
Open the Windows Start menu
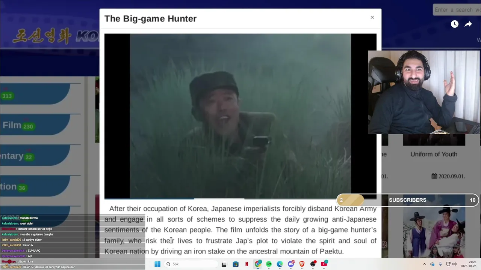tap(157, 264)
